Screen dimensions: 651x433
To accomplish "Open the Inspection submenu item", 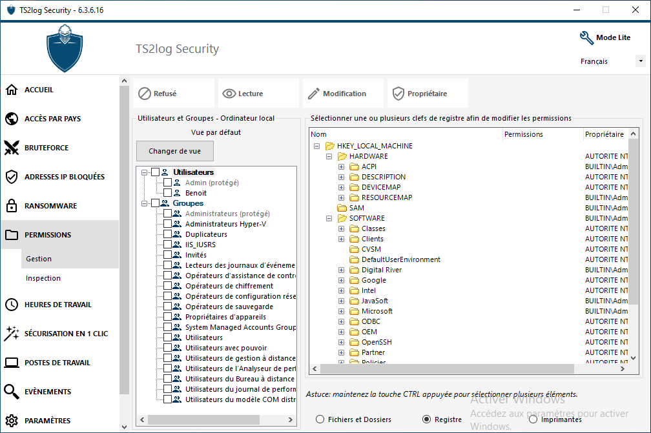I will [x=70, y=278].
